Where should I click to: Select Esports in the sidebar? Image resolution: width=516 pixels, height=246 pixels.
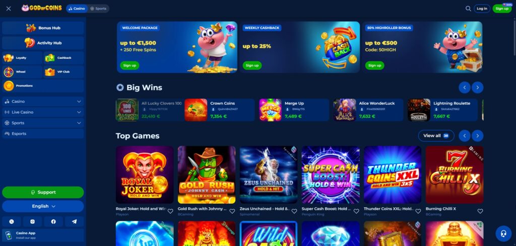tap(43, 134)
